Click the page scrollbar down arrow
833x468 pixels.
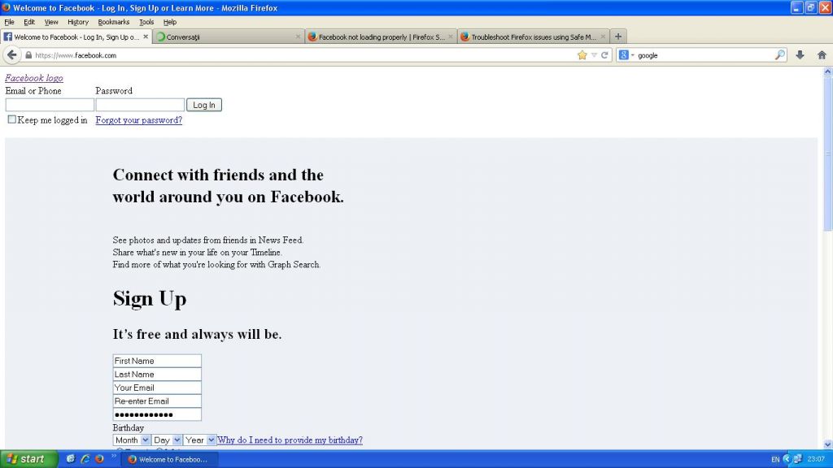pyautogui.click(x=827, y=444)
